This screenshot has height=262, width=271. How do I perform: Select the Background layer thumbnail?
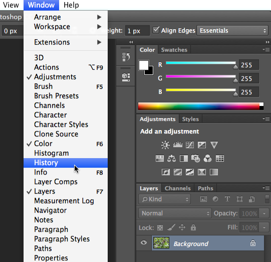(161, 243)
